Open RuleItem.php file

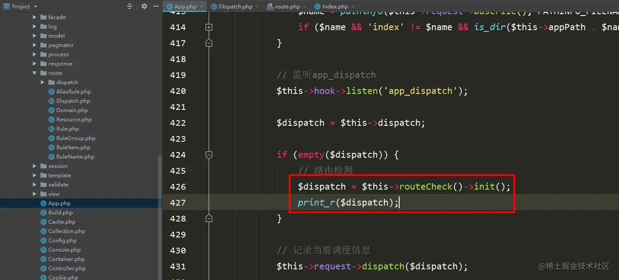click(x=73, y=148)
